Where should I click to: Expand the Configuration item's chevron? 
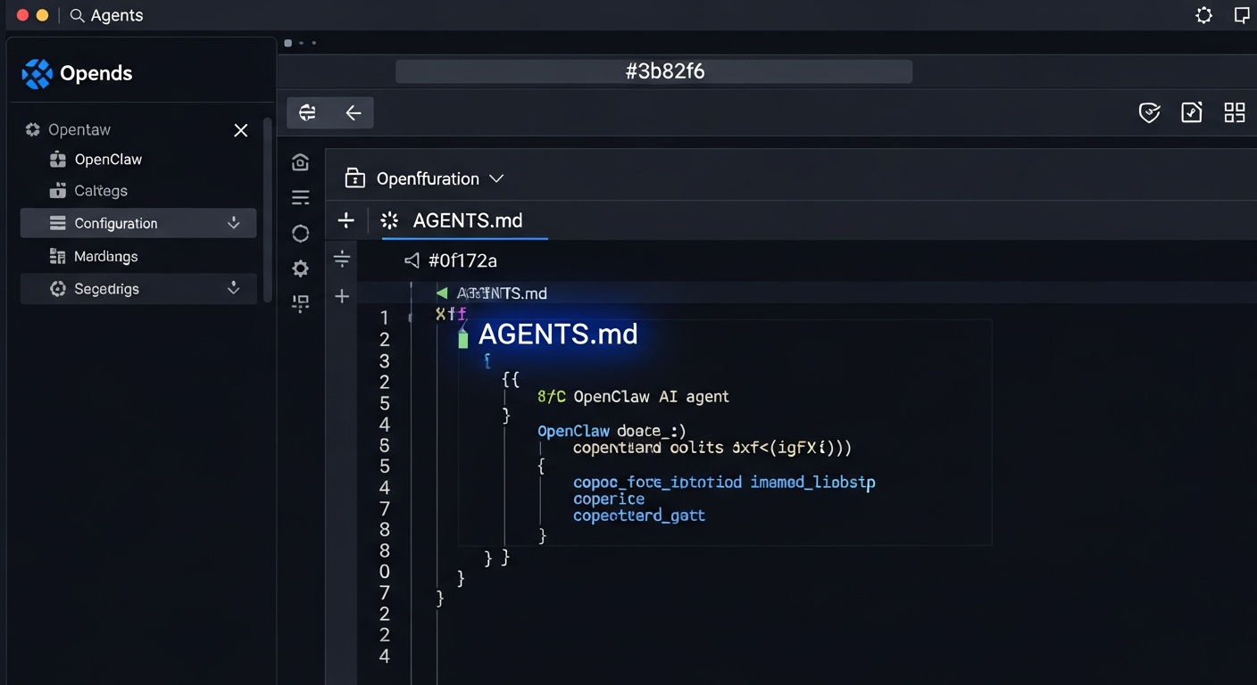(233, 223)
